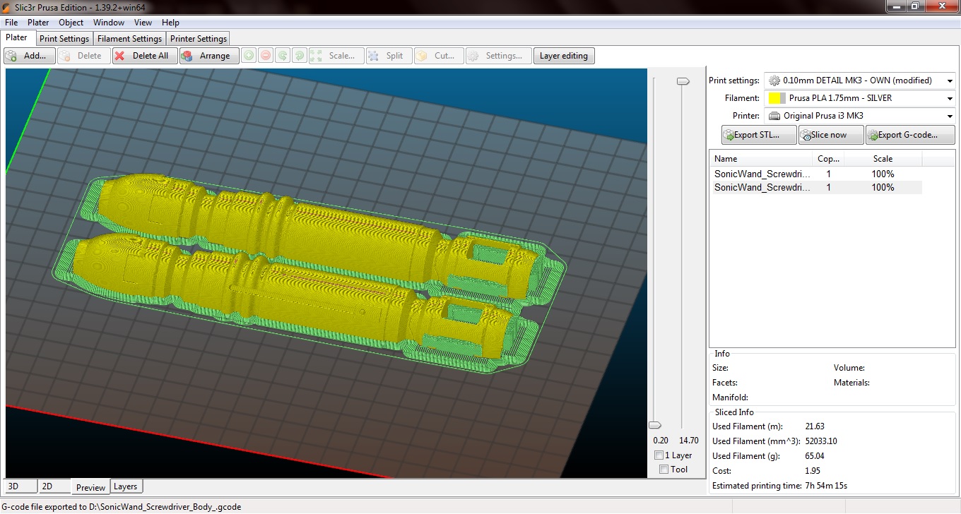Open object Settings... button

point(499,56)
